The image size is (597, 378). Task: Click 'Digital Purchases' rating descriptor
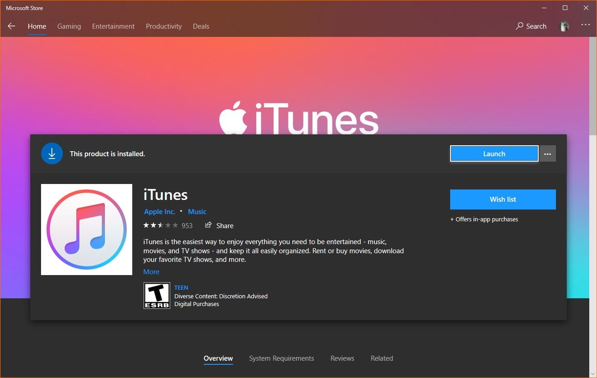click(197, 304)
